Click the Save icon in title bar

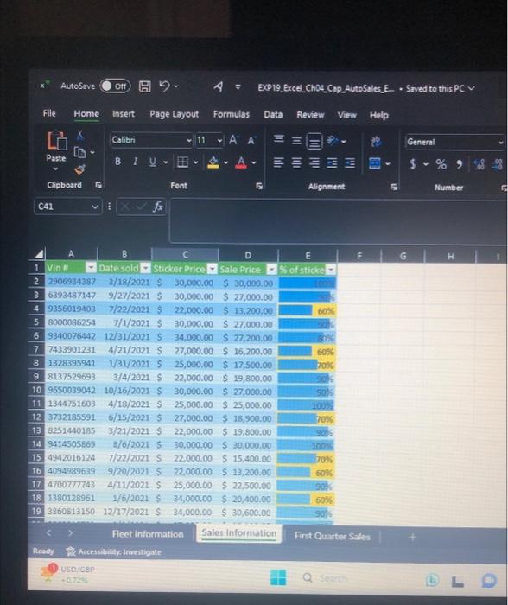[144, 86]
